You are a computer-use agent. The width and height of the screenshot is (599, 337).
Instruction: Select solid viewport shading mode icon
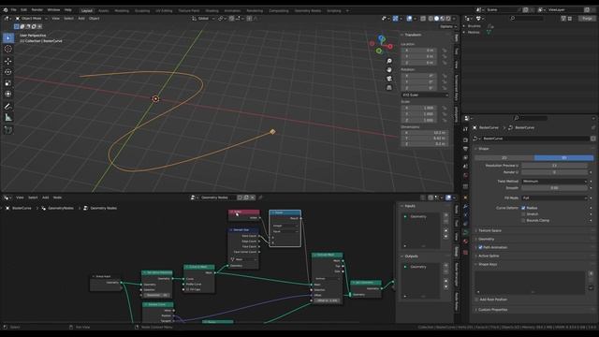pos(437,19)
